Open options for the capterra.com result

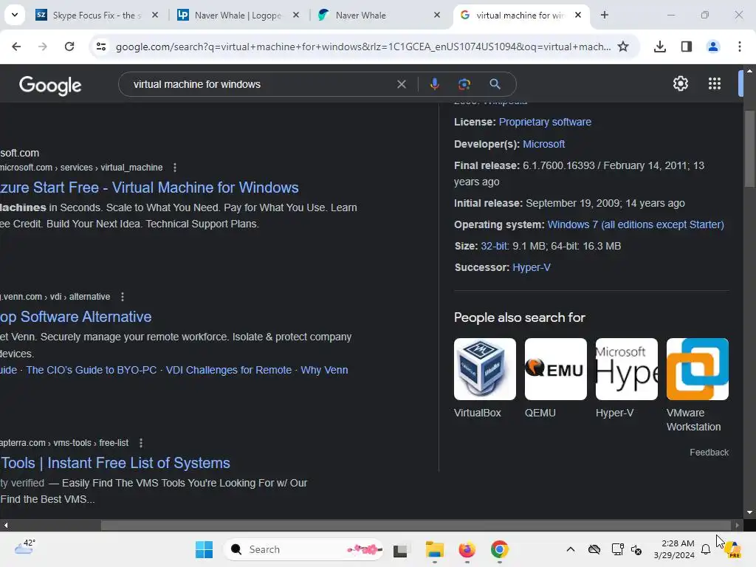point(141,443)
